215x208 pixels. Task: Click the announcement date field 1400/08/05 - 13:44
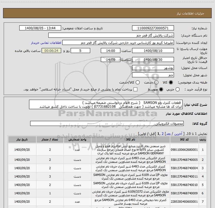pyautogui.click(x=40, y=28)
